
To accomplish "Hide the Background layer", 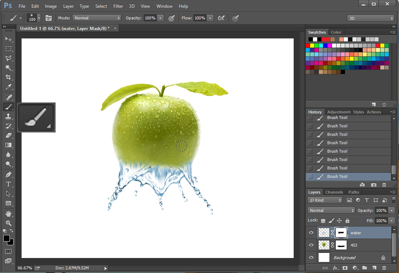I will coord(311,258).
